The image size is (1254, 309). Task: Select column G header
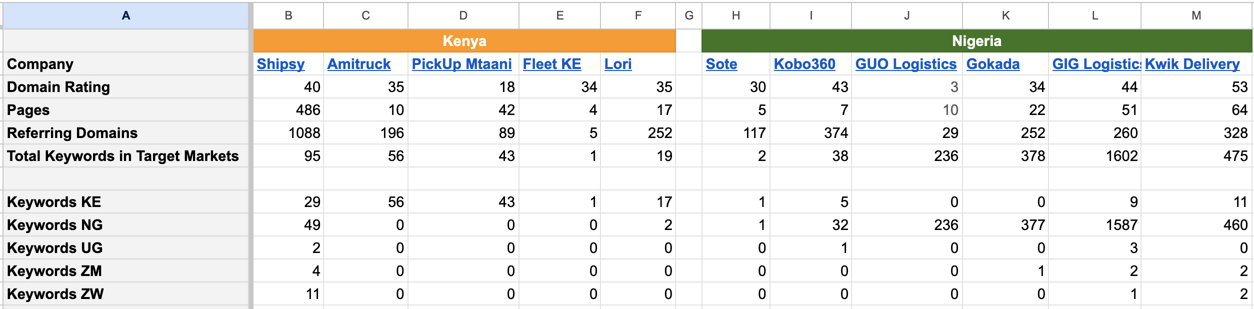(688, 15)
